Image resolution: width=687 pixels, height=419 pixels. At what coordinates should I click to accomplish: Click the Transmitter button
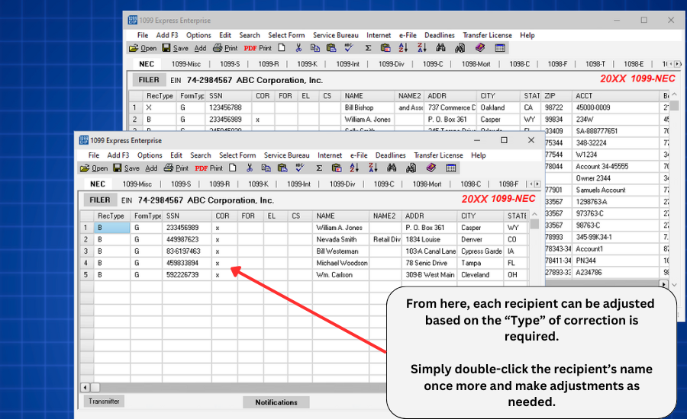coord(103,401)
